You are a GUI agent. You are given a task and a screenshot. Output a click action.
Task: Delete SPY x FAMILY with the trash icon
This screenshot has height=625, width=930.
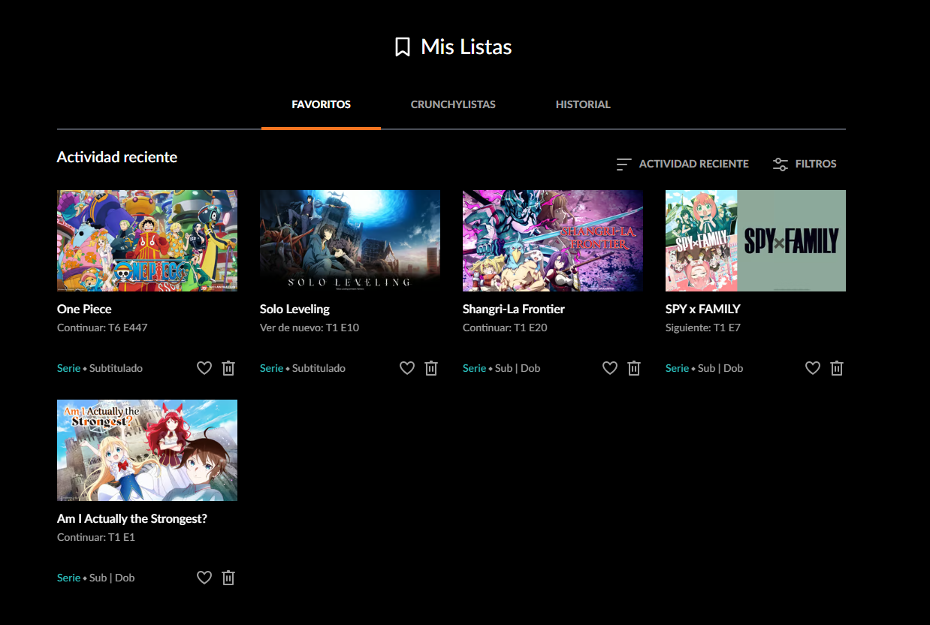pyautogui.click(x=837, y=368)
